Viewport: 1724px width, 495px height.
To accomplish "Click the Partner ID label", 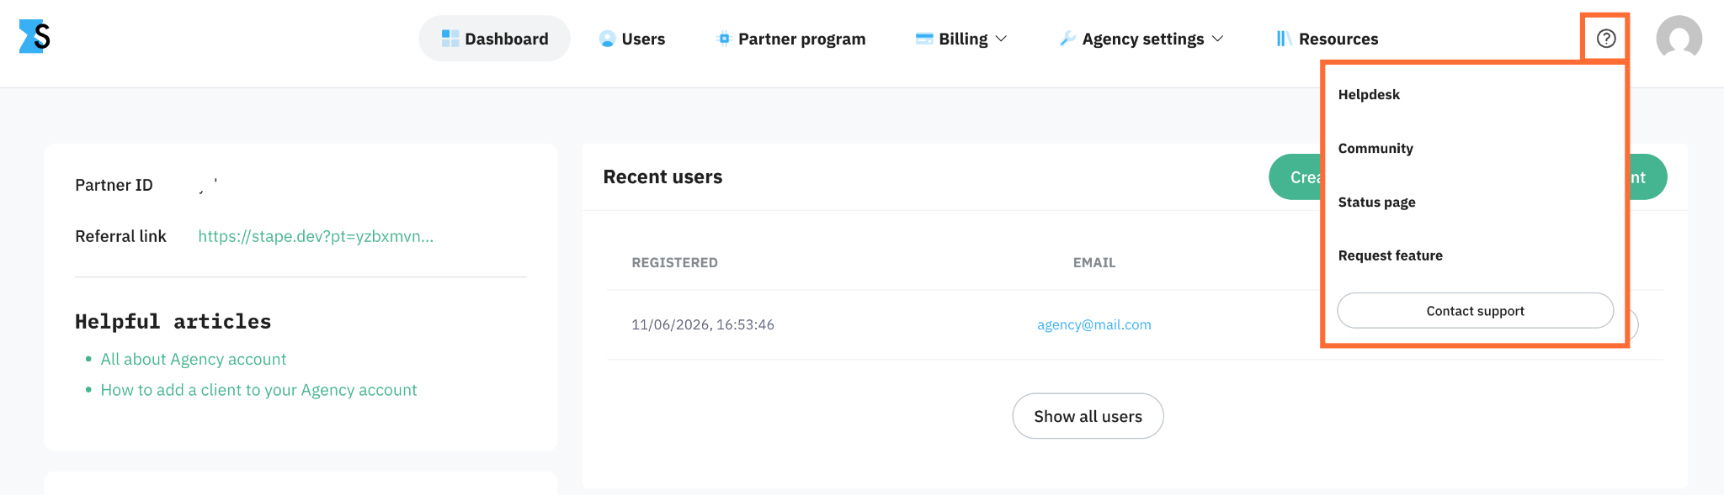I will tap(114, 185).
